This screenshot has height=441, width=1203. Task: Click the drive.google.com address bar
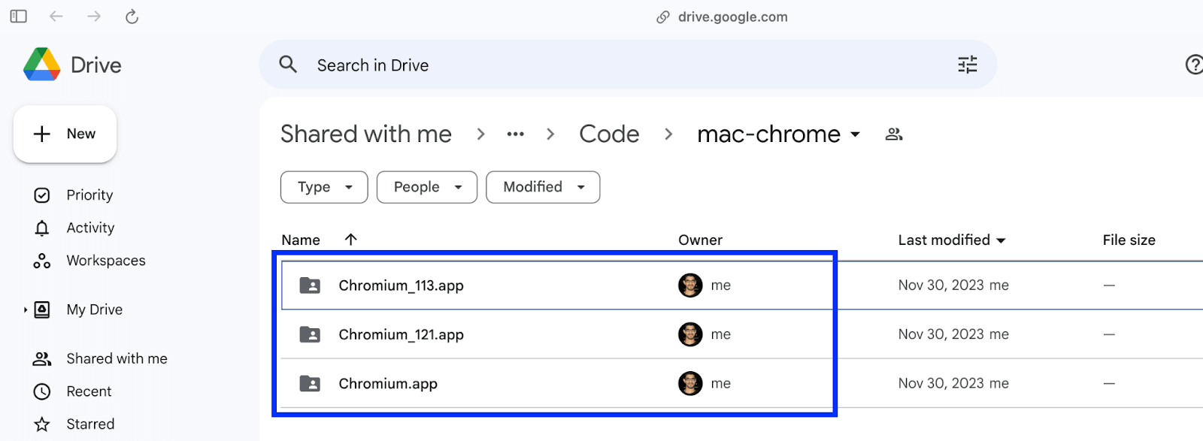click(x=732, y=17)
